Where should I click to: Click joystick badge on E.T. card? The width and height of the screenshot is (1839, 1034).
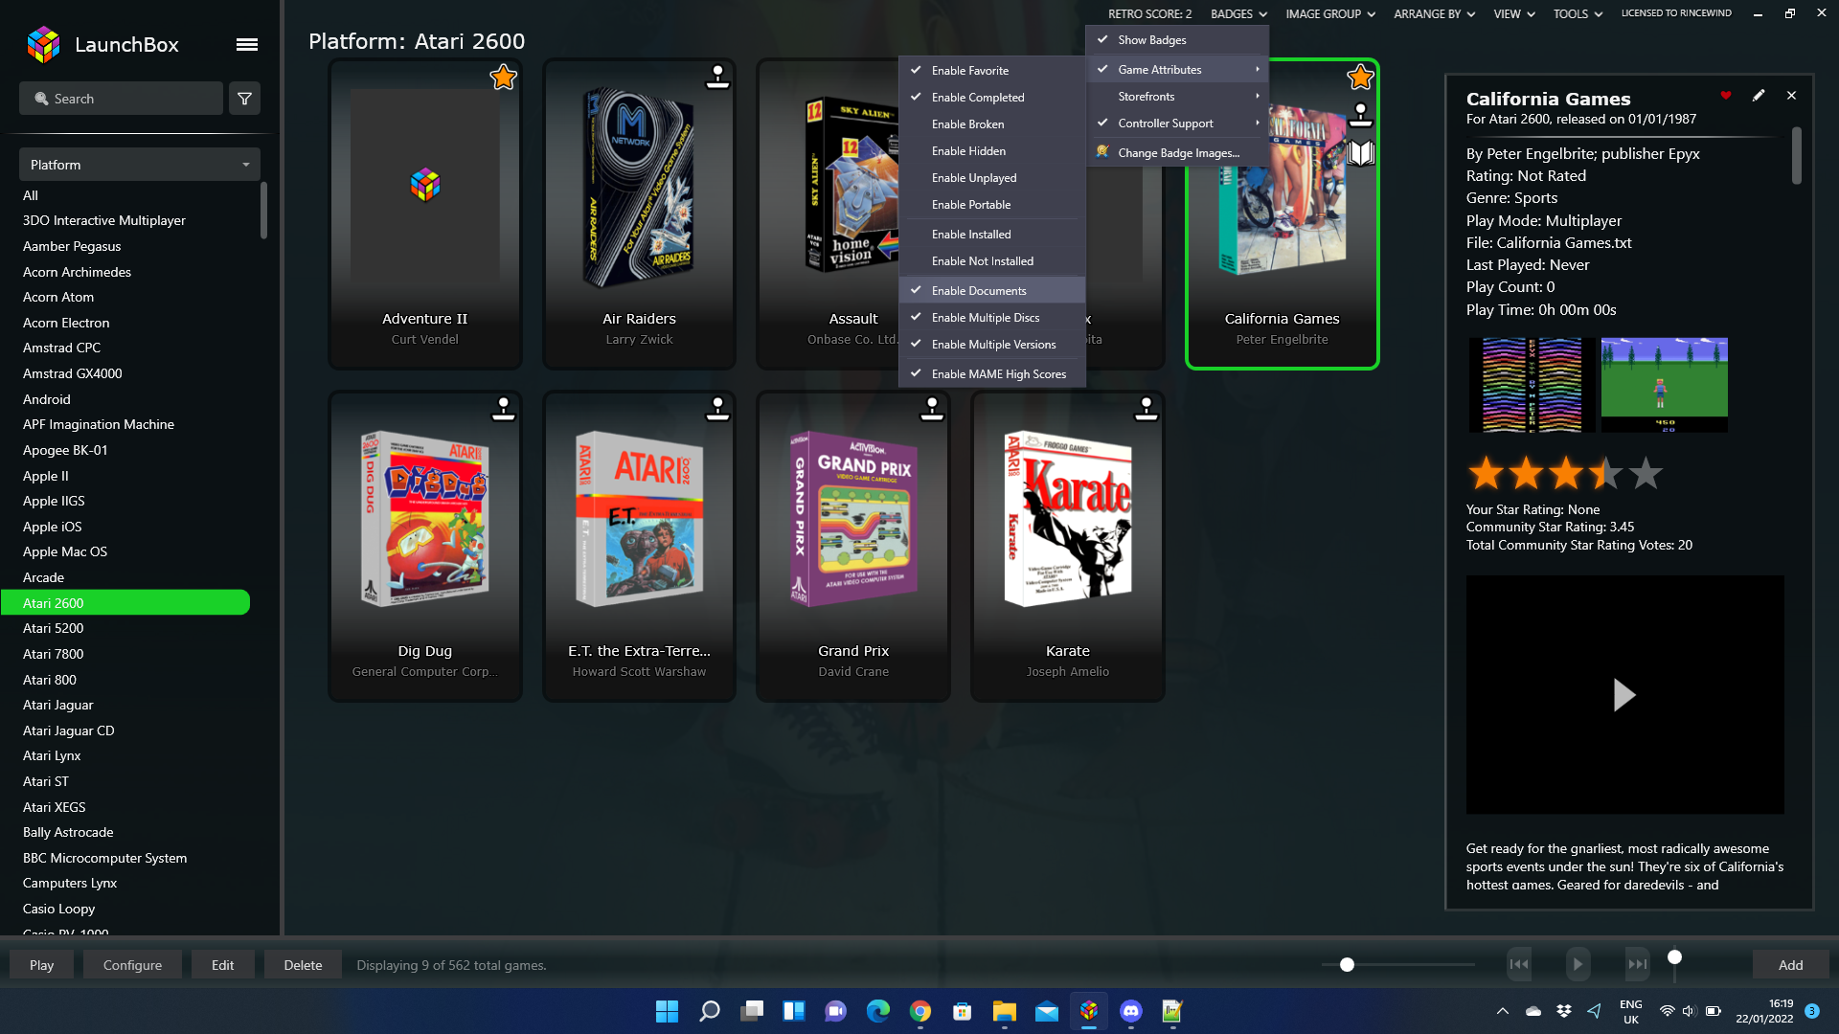coord(717,409)
